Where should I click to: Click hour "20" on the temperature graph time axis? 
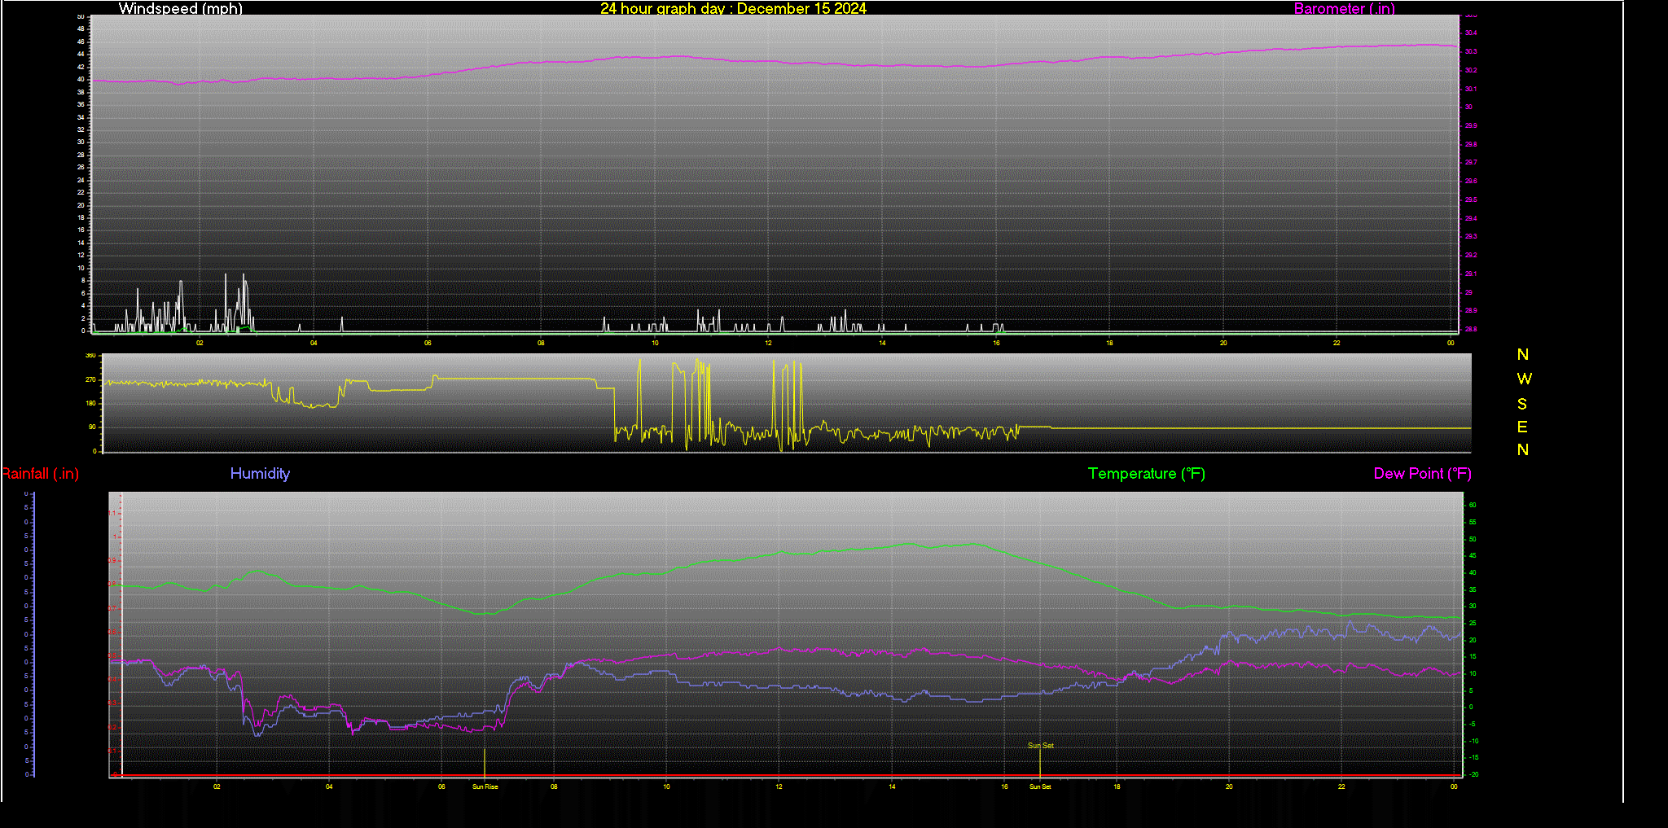point(1229,786)
